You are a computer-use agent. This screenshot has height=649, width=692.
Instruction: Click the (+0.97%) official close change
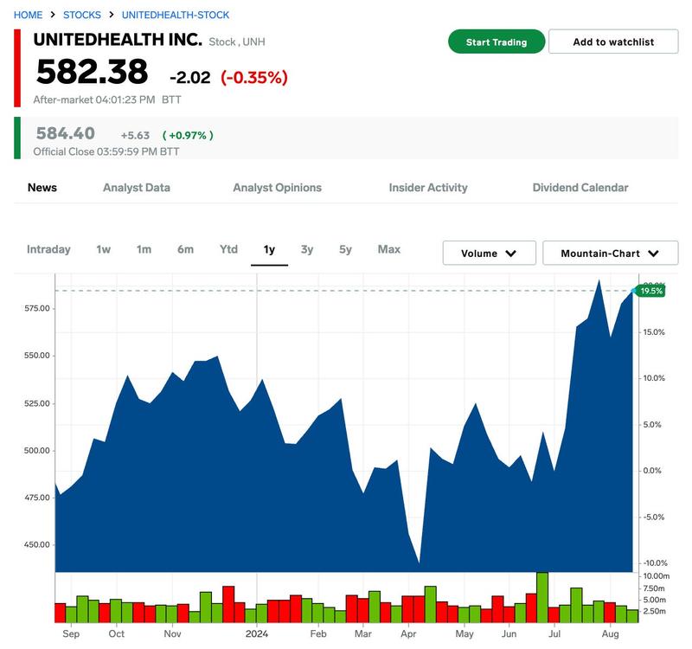(188, 135)
